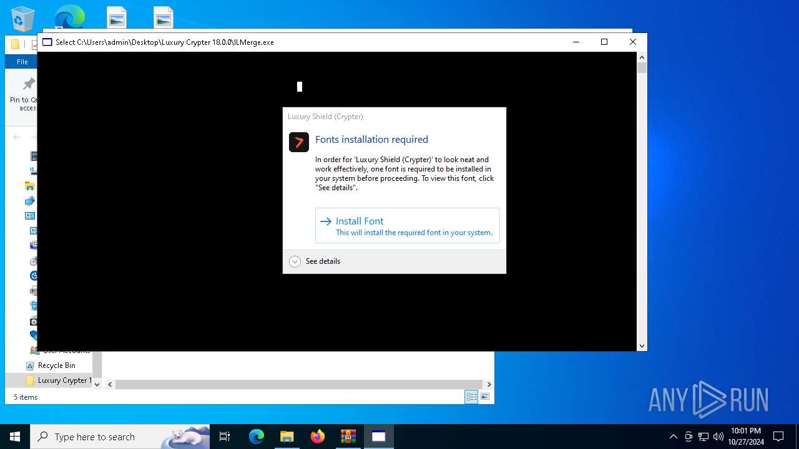Show hidden system tray icons
Image resolution: width=799 pixels, height=449 pixels.
click(673, 437)
